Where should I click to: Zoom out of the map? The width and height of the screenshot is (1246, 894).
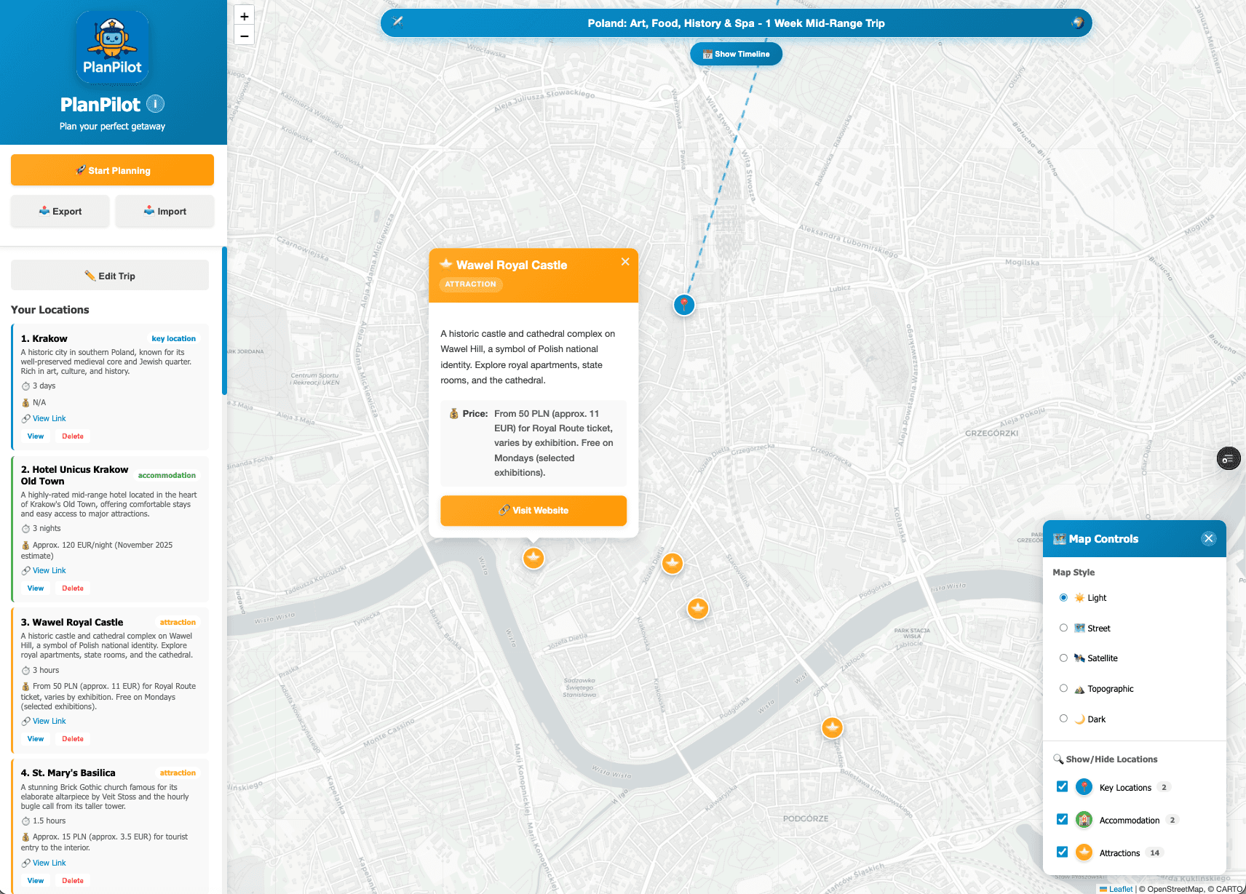[x=245, y=36]
